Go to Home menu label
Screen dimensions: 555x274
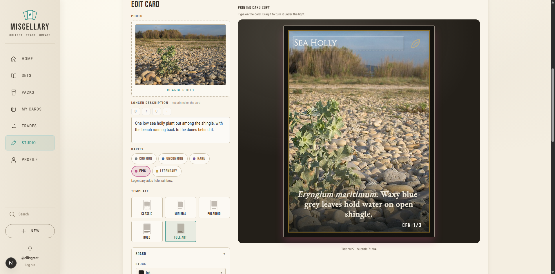(27, 59)
